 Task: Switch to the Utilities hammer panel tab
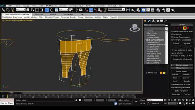166,21
